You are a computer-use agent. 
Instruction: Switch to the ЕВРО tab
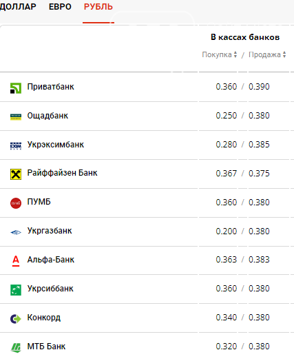pyautogui.click(x=60, y=7)
